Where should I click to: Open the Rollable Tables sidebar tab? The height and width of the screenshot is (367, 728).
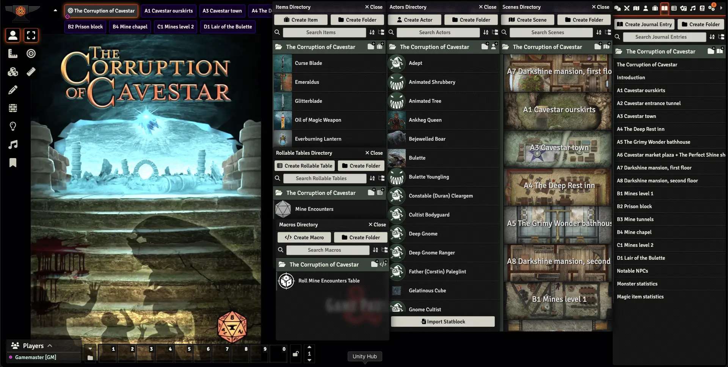pos(674,8)
